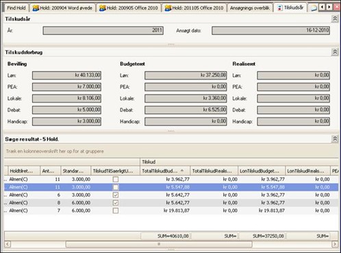Open the Hold: 200904 Word øvede tab
The height and width of the screenshot is (253, 341).
point(63,8)
